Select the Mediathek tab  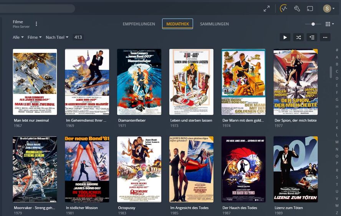pyautogui.click(x=177, y=24)
